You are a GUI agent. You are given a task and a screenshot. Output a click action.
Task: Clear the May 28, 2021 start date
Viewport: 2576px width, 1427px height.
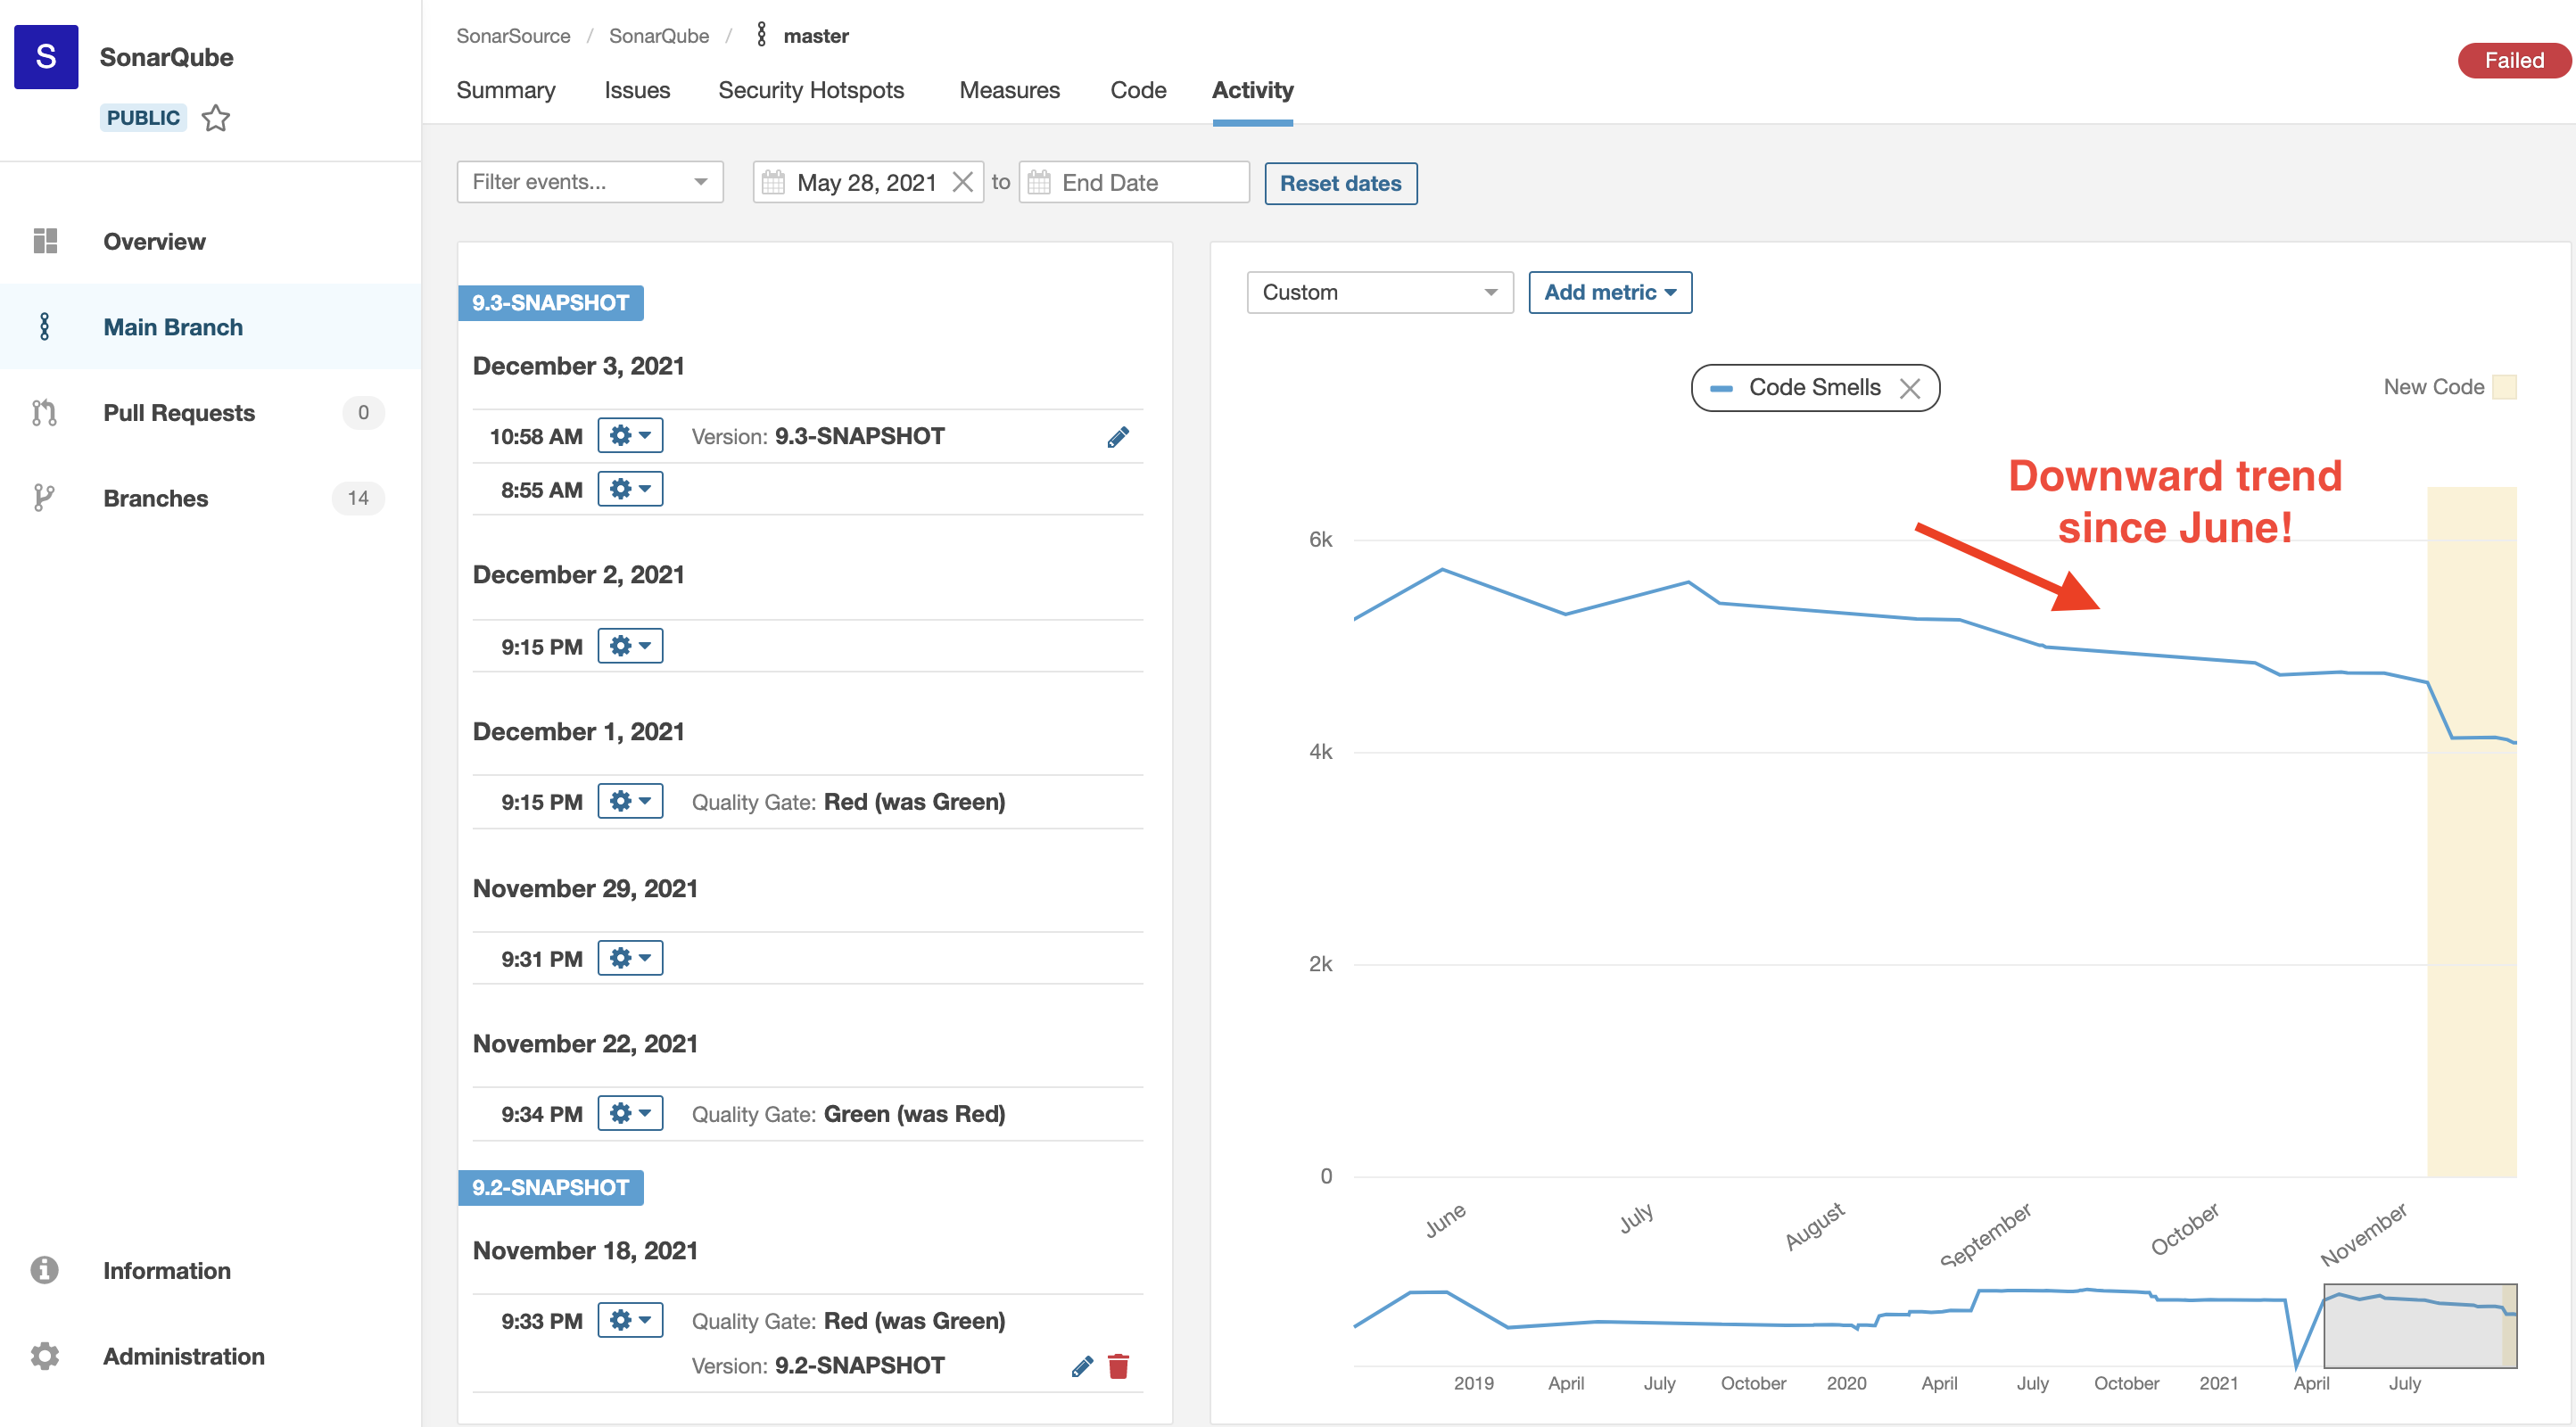pos(962,182)
